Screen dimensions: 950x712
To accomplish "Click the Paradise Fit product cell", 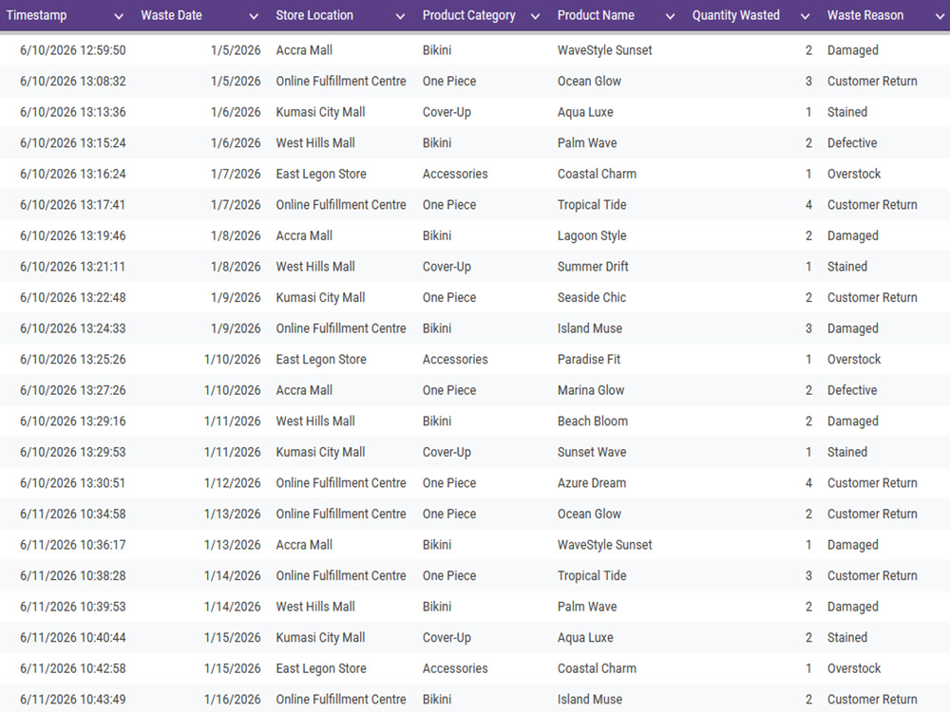I will pos(589,359).
